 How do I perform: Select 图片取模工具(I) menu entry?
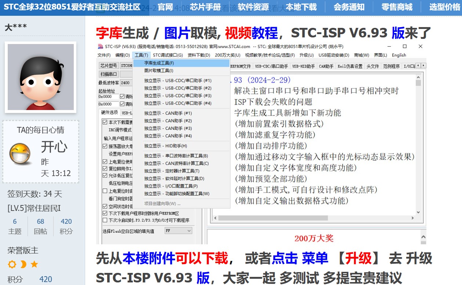tap(181, 70)
